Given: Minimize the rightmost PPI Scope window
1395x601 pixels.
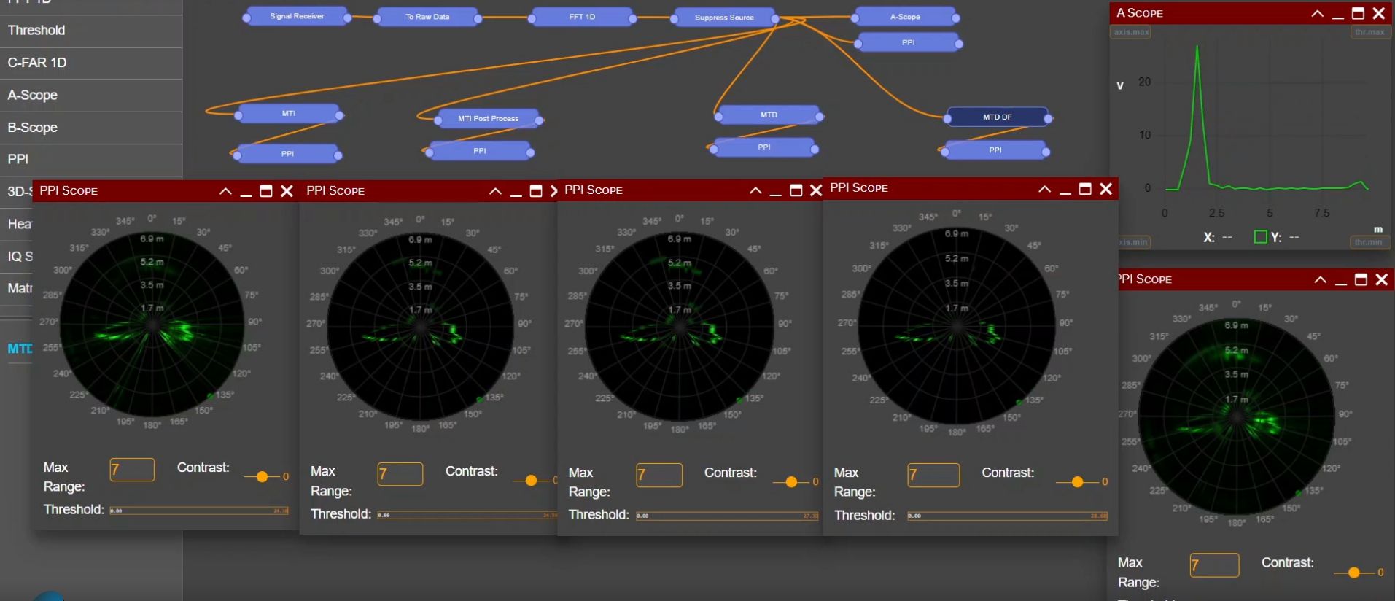Looking at the screenshot, I should [1340, 281].
